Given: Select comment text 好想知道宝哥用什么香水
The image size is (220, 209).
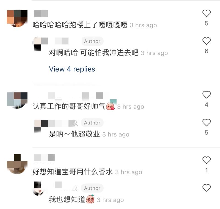Looking at the screenshot, I should click(x=73, y=172).
